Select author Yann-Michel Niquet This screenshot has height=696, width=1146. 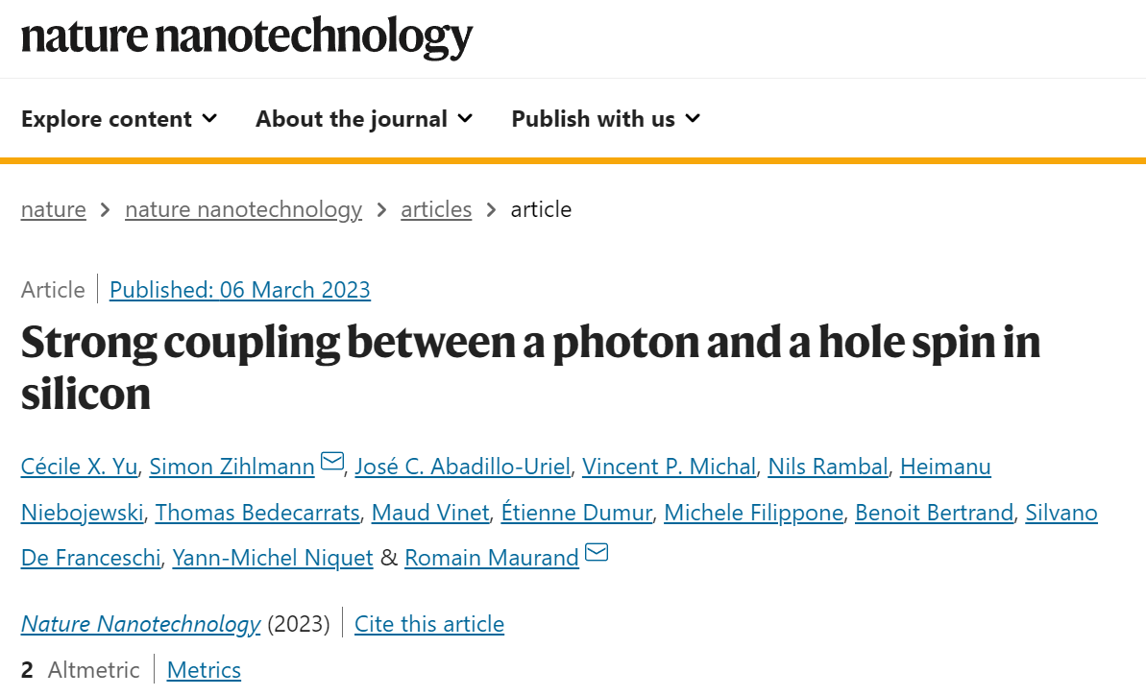[x=273, y=558]
